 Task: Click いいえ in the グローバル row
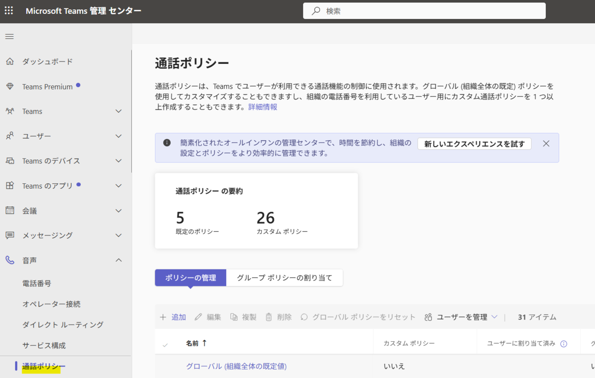point(394,366)
